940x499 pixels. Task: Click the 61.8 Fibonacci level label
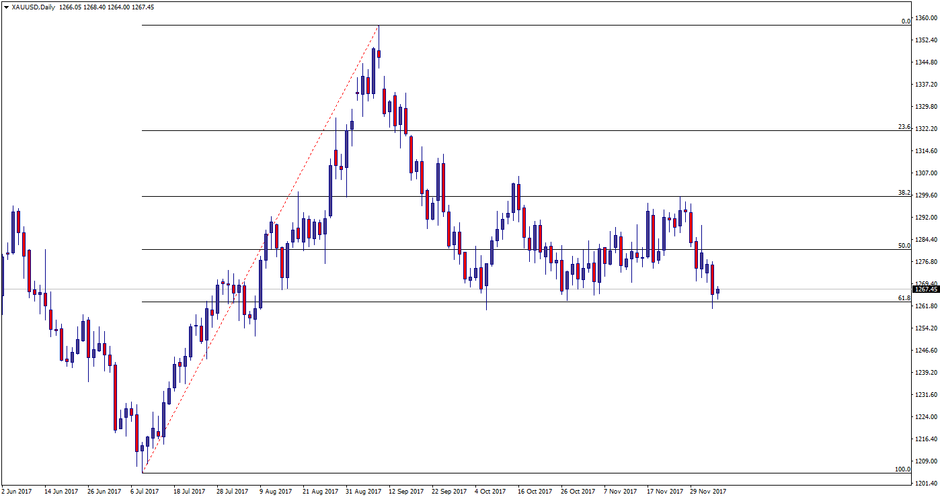tap(904, 298)
